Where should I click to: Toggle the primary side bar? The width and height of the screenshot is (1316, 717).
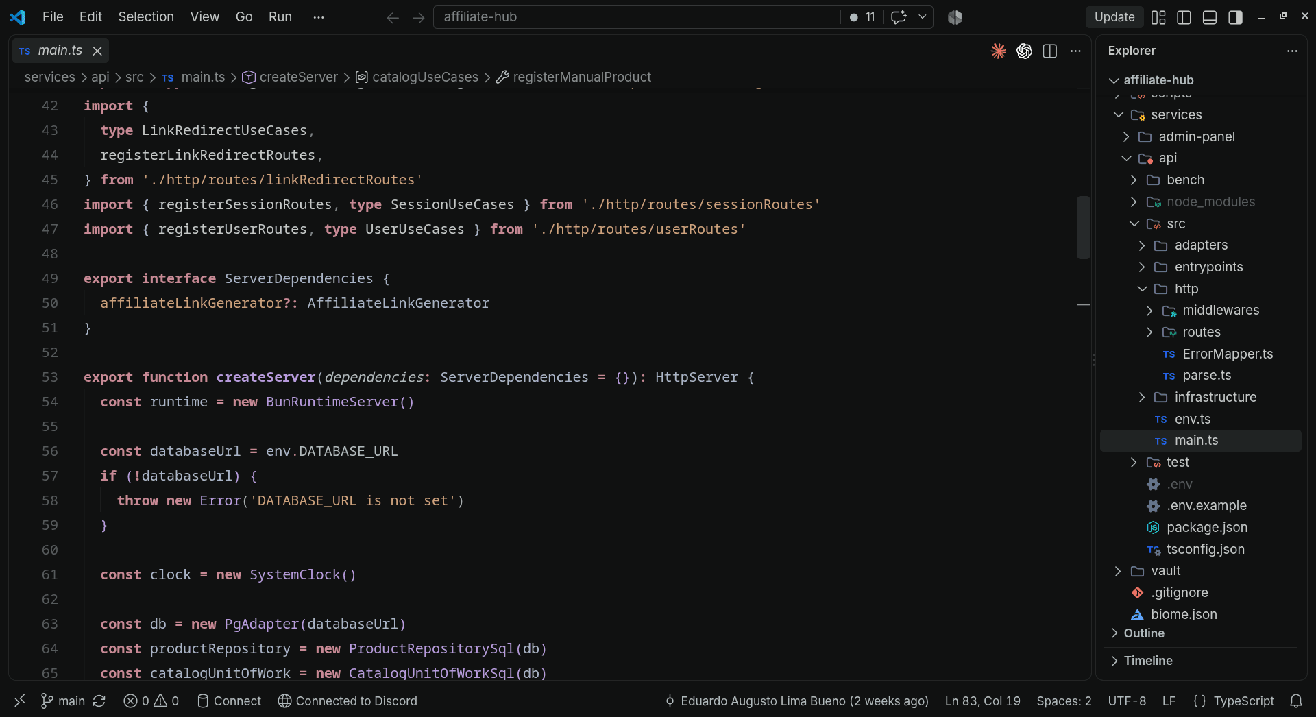pos(1184,17)
